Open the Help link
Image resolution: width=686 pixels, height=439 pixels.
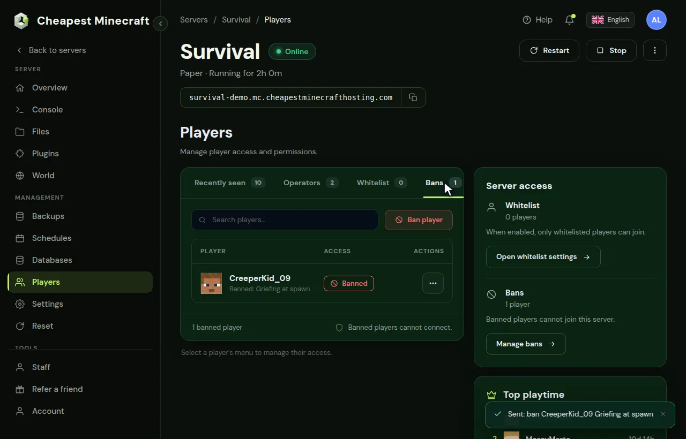[x=538, y=20]
